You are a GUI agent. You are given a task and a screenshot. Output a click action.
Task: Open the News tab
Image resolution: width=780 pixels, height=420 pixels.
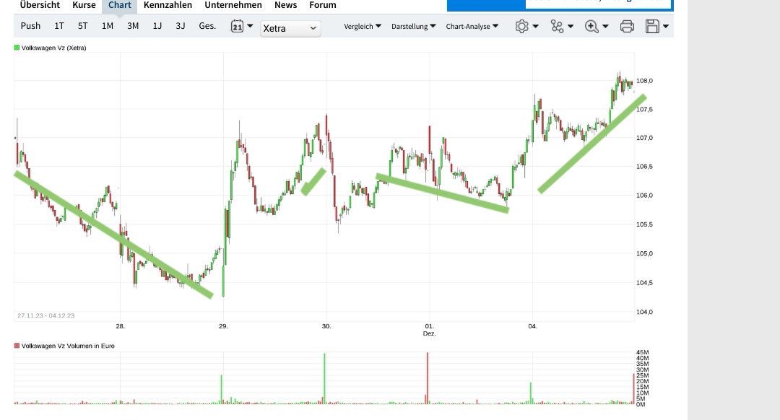[285, 5]
